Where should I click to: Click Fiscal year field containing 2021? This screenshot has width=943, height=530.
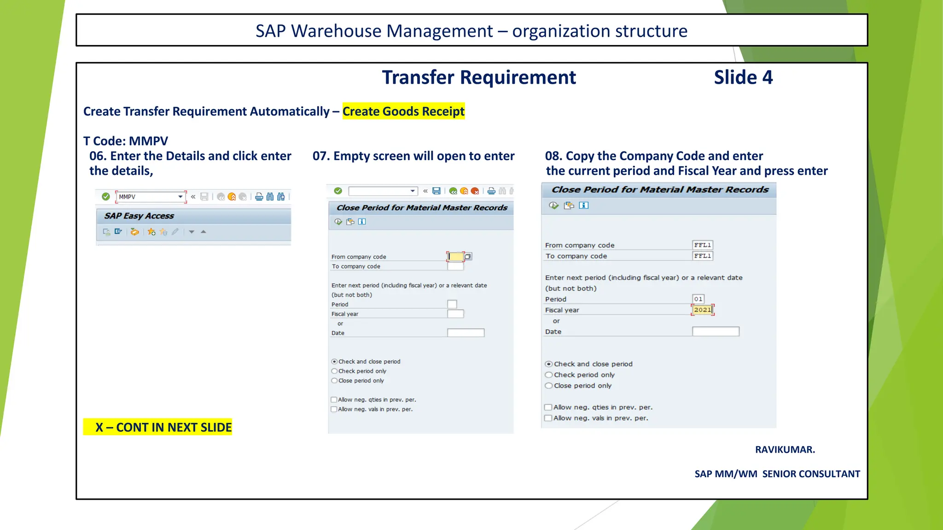(x=703, y=310)
